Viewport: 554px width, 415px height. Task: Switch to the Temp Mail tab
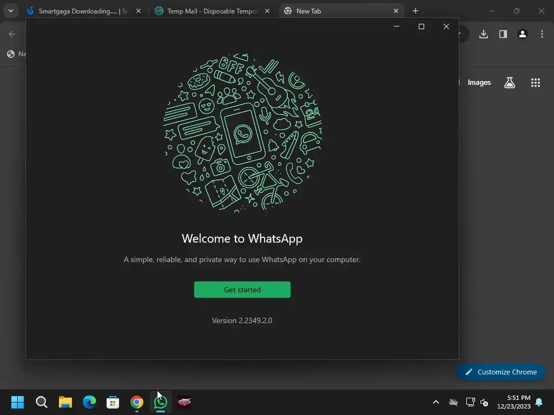(212, 11)
